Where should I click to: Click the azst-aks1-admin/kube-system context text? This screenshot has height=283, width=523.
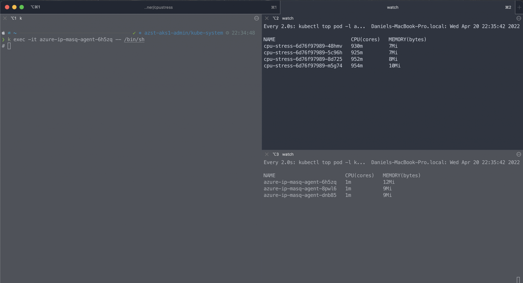(184, 33)
